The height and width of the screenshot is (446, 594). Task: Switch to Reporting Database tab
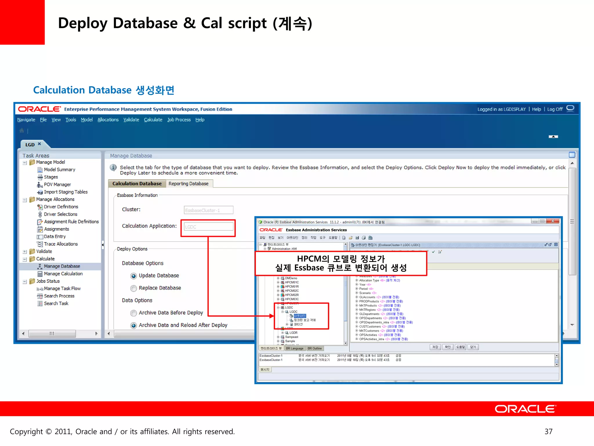[189, 184]
